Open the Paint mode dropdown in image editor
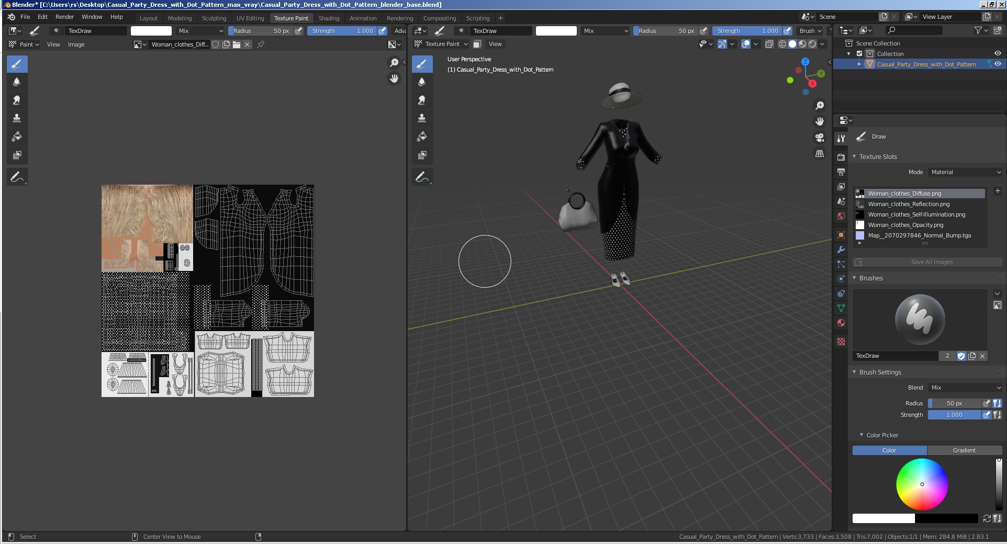1007x544 pixels. coord(24,44)
